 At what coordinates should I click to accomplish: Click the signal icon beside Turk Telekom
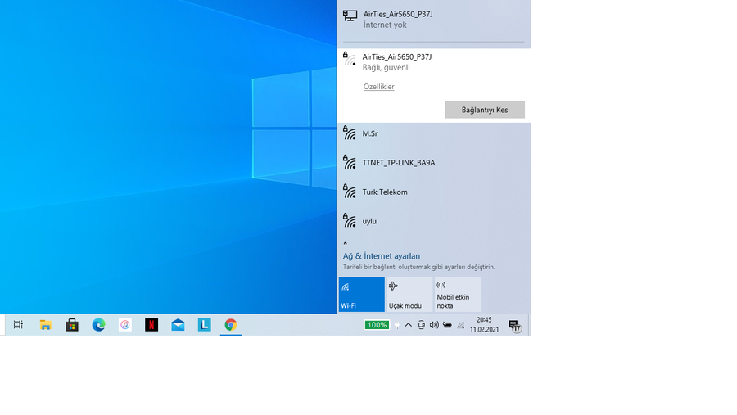tap(349, 192)
